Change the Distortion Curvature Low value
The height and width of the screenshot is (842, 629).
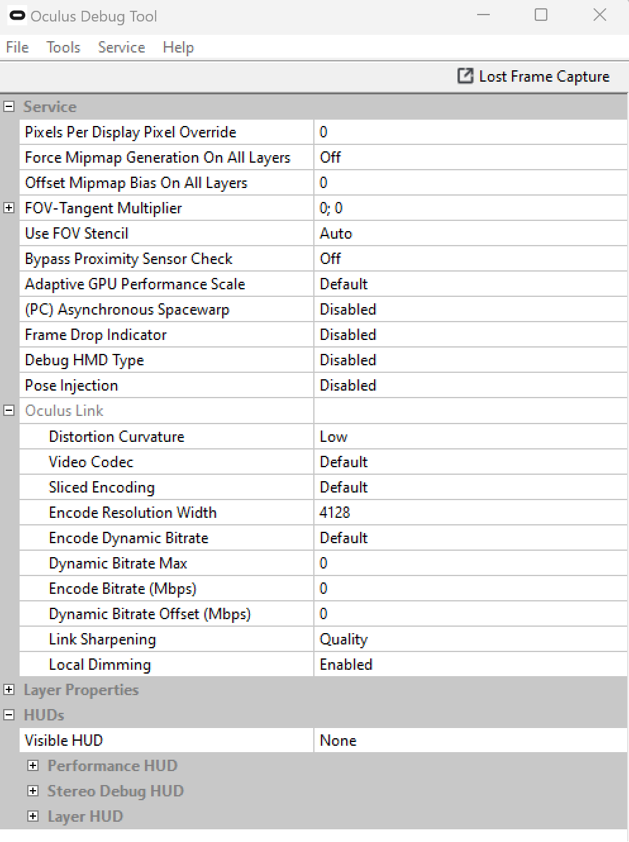[x=470, y=436]
